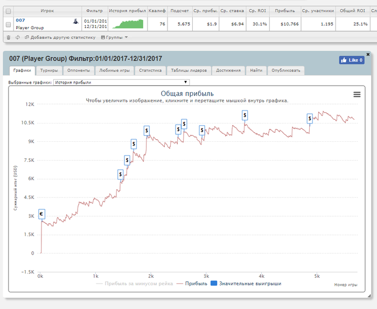
Task: Click the resize grip at panel corner
Action: 369,296
